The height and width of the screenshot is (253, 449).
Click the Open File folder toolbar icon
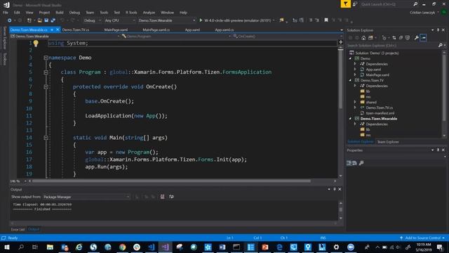point(40,20)
